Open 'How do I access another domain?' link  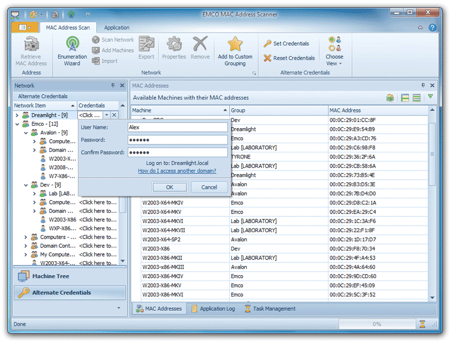pos(177,171)
